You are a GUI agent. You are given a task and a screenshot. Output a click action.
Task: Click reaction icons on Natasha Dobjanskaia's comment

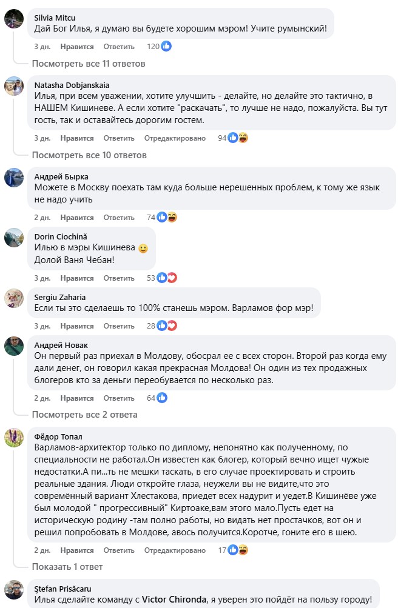click(238, 138)
